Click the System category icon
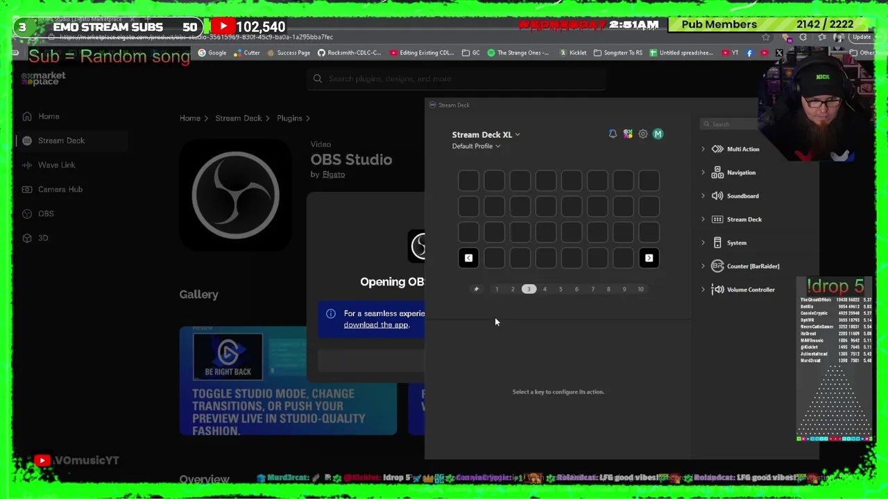 click(x=717, y=243)
